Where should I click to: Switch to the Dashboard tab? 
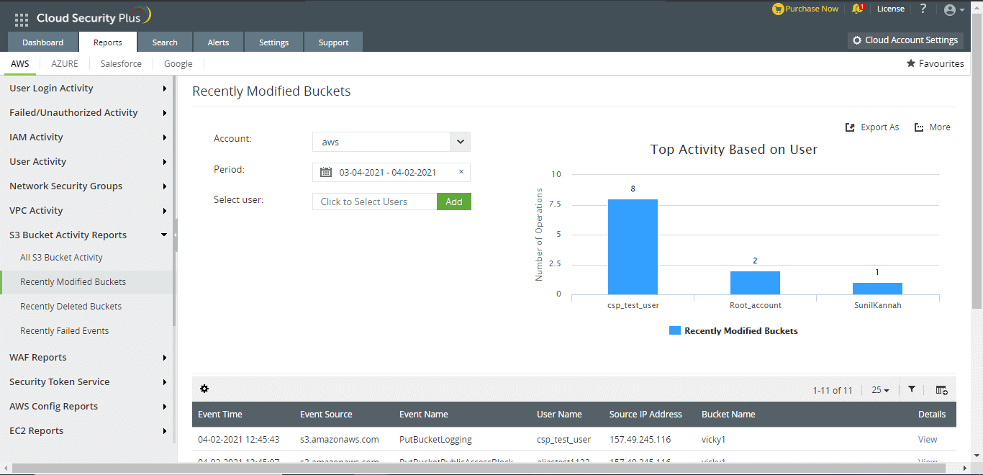[42, 42]
